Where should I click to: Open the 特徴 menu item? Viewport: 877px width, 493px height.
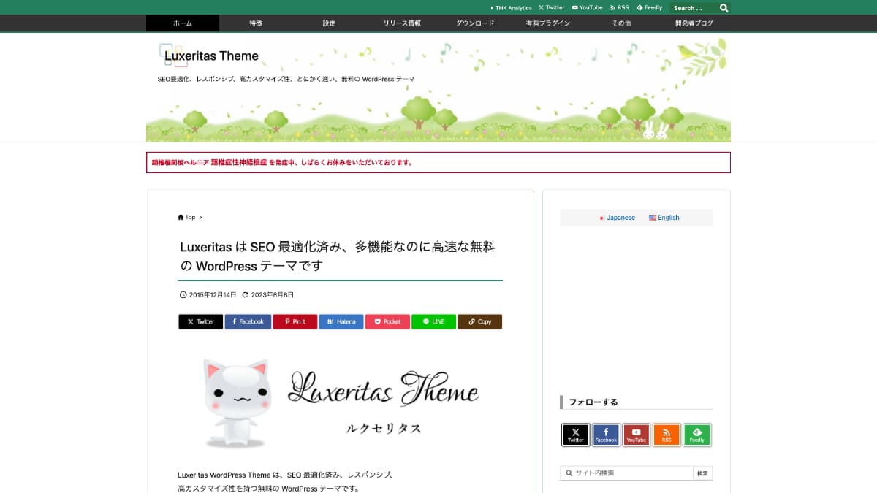[256, 23]
